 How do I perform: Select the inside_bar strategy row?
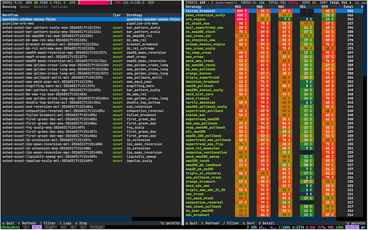tap(274, 115)
